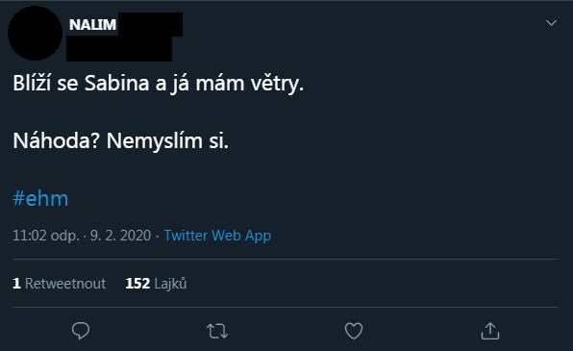Select the bold 152 likes number
The height and width of the screenshot is (351, 573).
(x=137, y=284)
